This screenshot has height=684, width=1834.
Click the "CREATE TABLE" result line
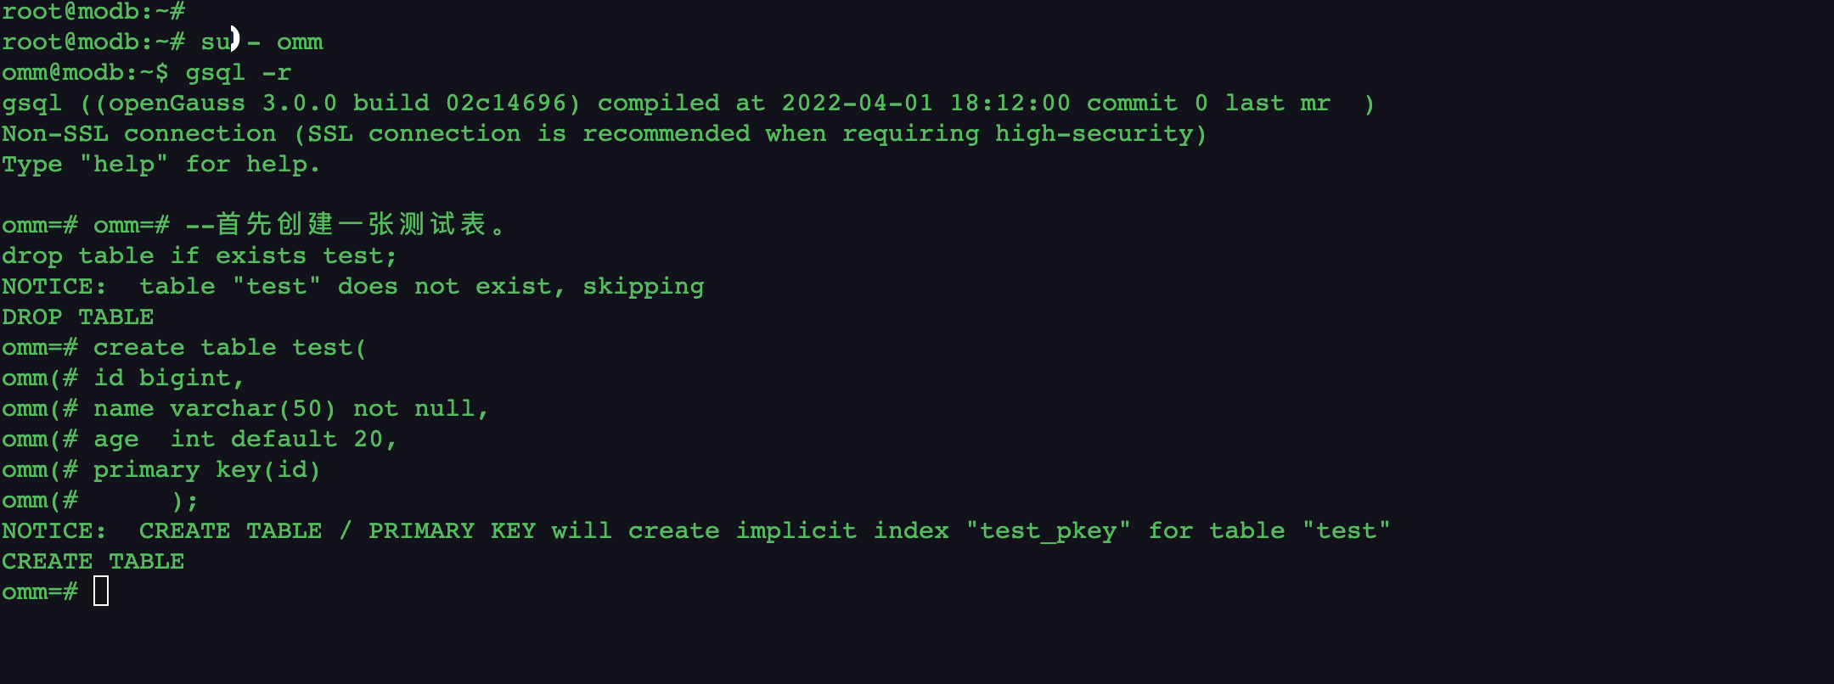[x=93, y=561]
